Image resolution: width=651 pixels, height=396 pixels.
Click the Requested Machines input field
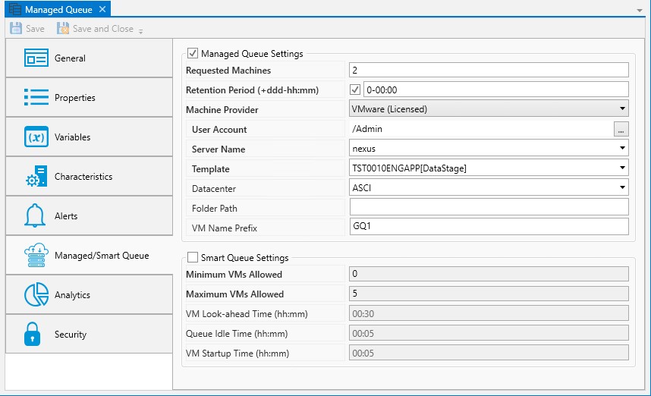pos(489,70)
